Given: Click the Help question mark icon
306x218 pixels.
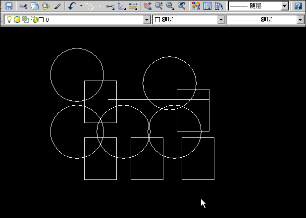Looking at the screenshot, I should (298, 6).
